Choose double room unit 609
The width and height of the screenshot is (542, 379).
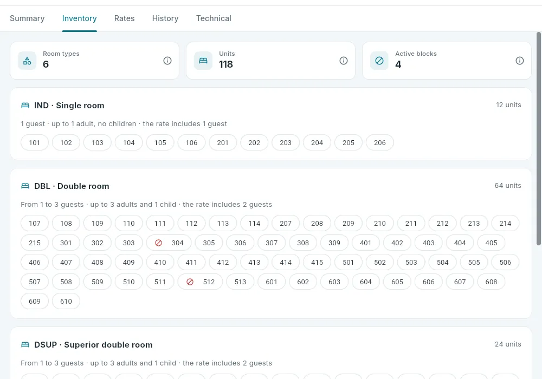point(35,302)
